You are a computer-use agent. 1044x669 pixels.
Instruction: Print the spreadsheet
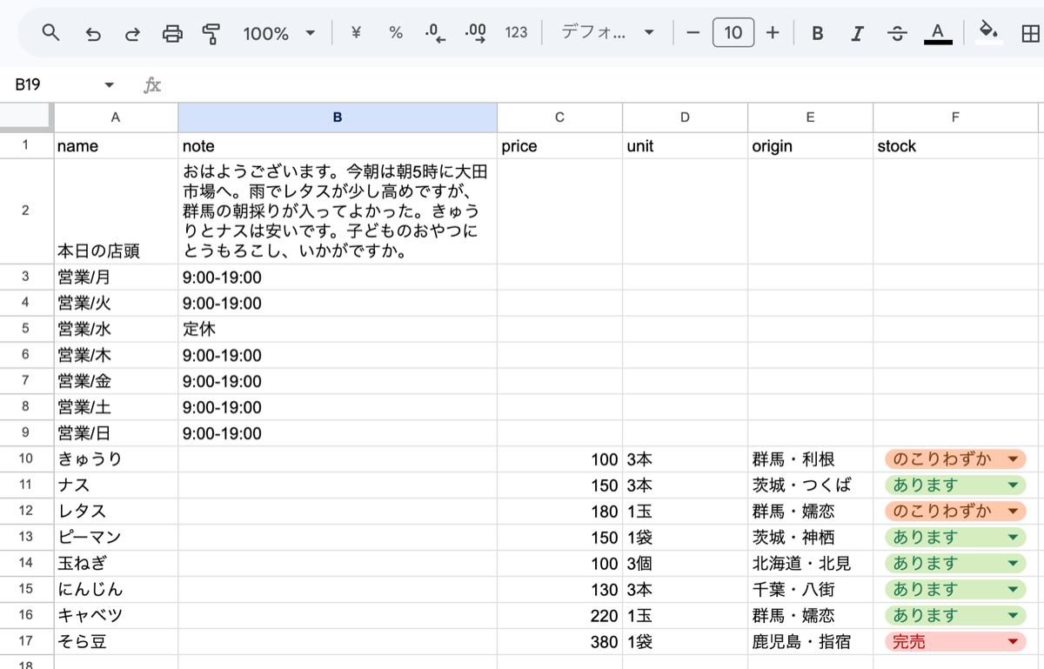pos(173,33)
